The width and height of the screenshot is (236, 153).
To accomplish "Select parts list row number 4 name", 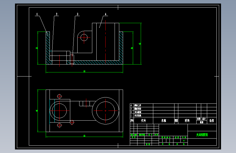I will [138, 105].
